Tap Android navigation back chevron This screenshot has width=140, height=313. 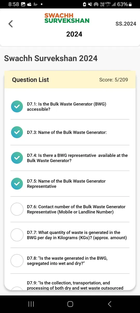(x=109, y=304)
